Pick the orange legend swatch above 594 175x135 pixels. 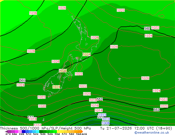coord(79,131)
